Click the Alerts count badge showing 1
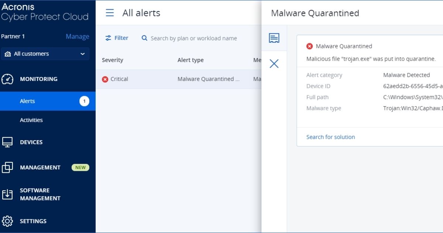 coord(84,101)
